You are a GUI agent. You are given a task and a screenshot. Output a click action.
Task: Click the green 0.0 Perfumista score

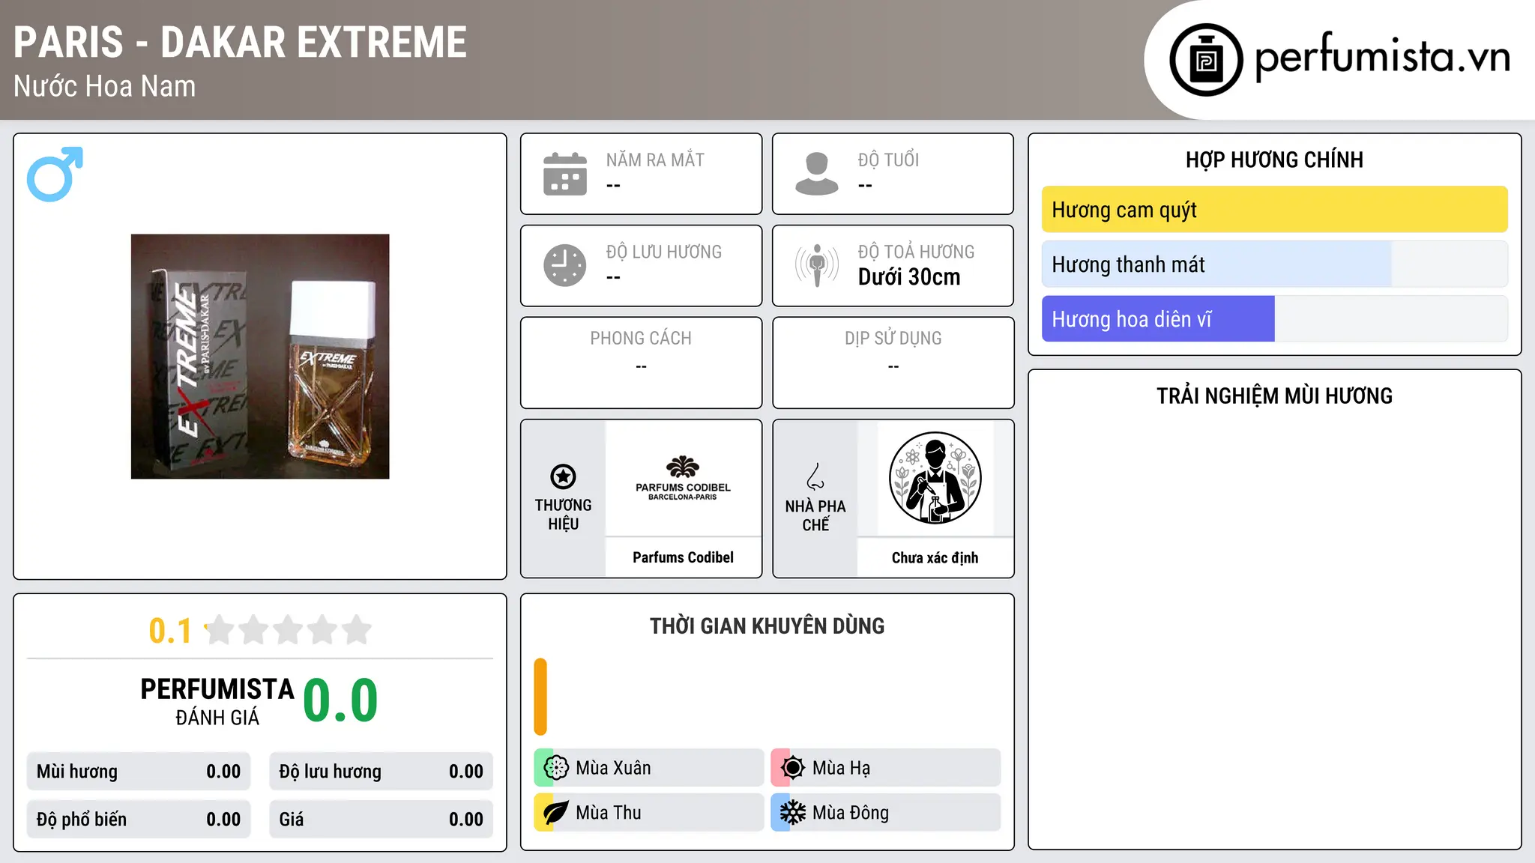(x=340, y=700)
